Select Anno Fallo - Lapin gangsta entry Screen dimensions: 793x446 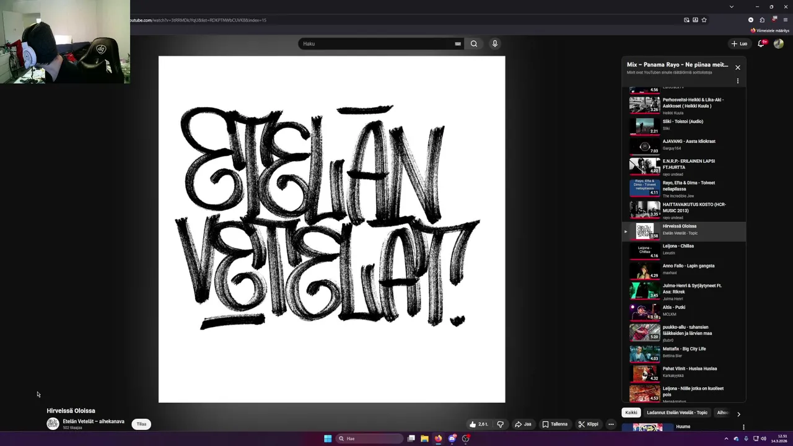[x=685, y=271]
